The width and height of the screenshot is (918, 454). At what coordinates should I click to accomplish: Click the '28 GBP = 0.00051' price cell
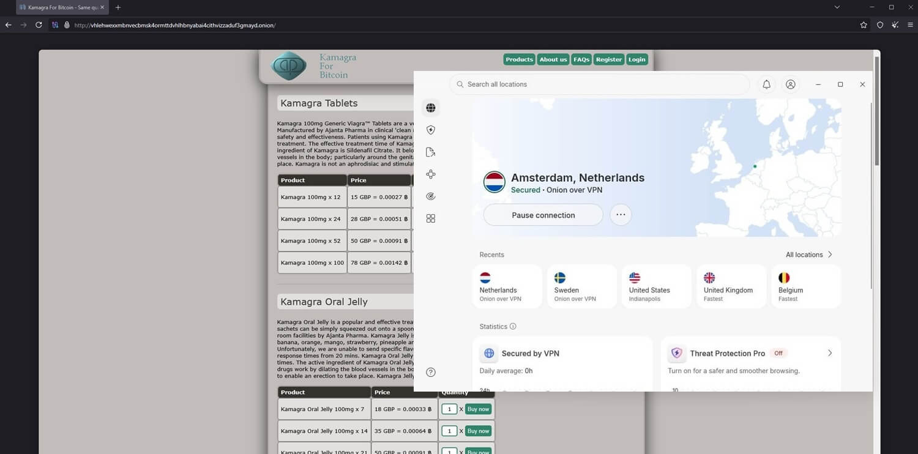point(379,219)
